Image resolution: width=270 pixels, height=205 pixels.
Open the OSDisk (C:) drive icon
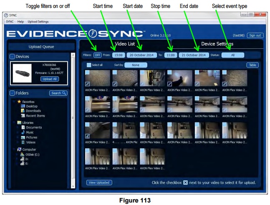23,154
